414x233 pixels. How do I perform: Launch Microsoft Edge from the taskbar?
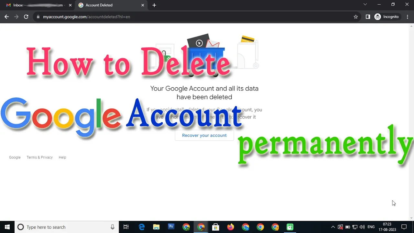pos(142,227)
